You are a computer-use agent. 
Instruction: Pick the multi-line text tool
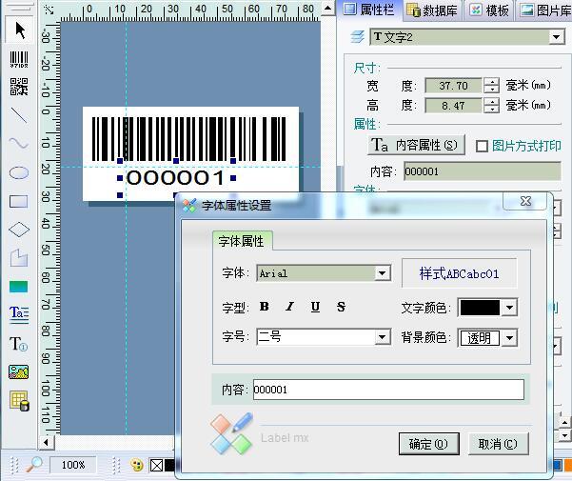(x=19, y=314)
